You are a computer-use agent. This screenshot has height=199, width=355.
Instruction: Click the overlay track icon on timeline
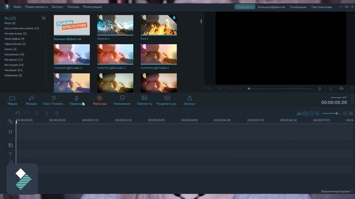tap(11, 145)
